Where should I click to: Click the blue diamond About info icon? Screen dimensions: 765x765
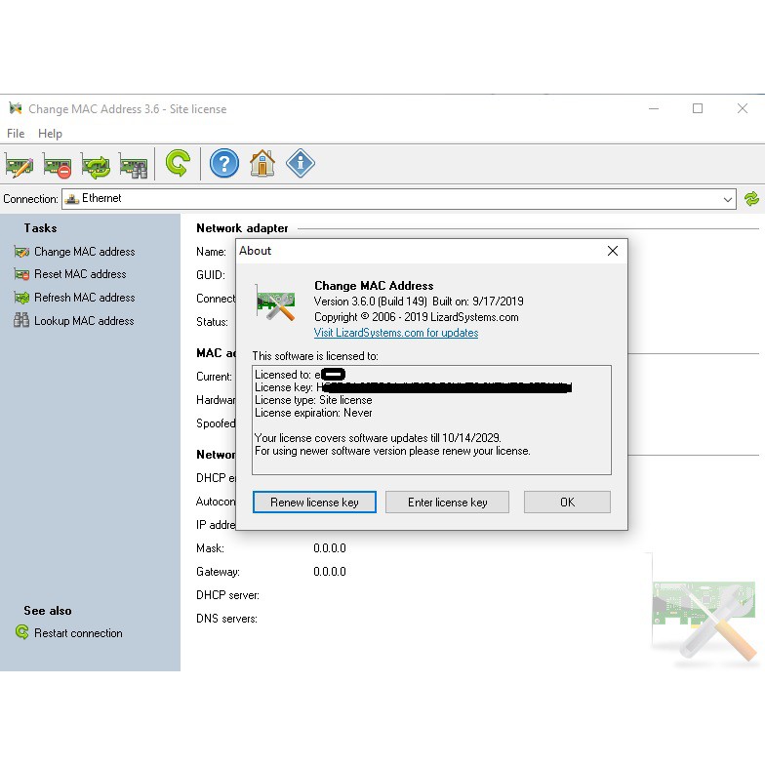tap(301, 164)
